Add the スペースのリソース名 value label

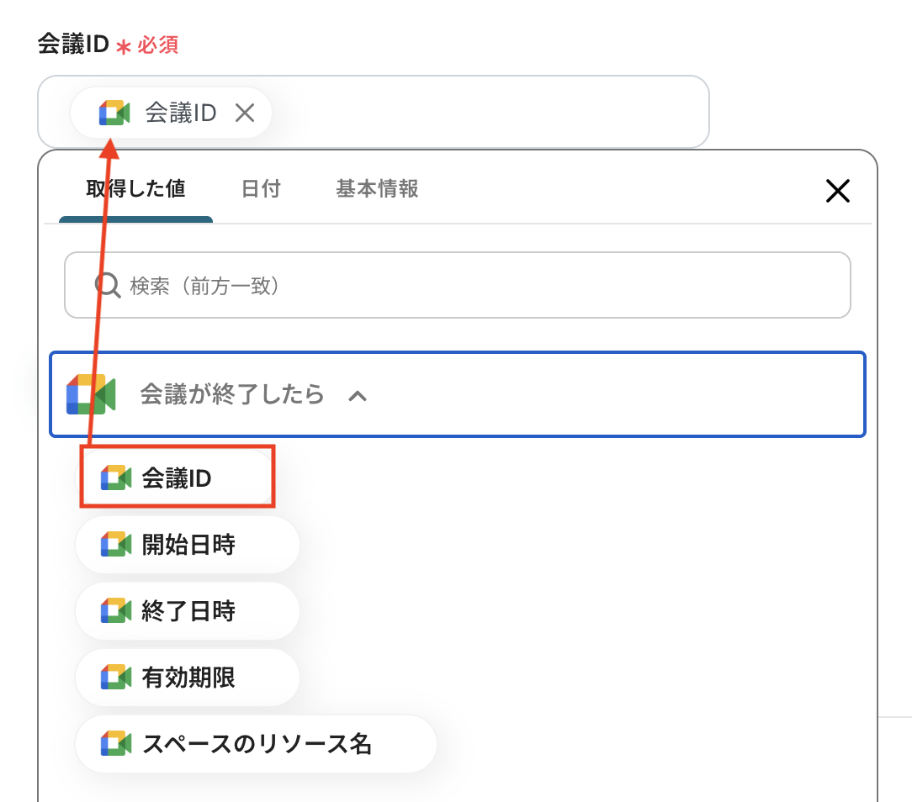(257, 744)
